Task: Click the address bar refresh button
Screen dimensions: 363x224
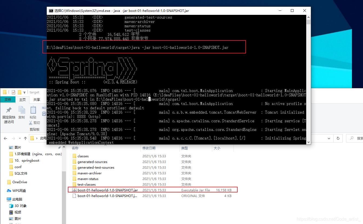Action: 338,138
